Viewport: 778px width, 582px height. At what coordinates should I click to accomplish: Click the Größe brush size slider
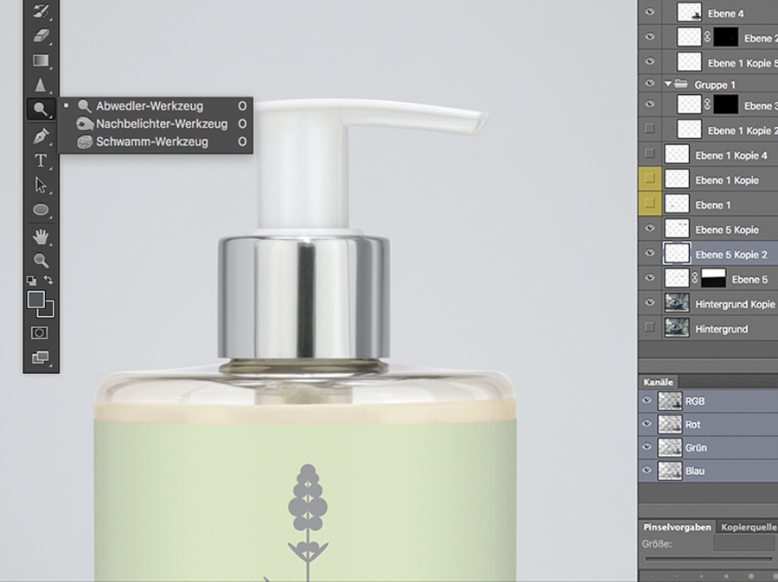tap(709, 560)
